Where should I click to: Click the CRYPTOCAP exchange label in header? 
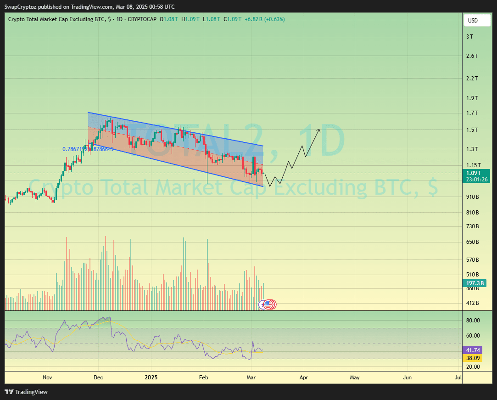142,19
